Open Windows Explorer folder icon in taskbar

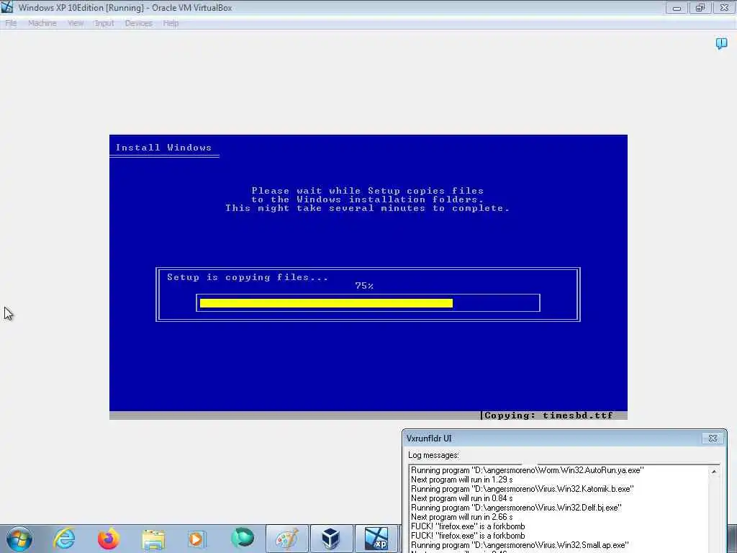point(153,539)
